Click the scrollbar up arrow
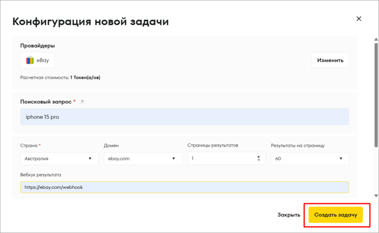 click(376, 39)
